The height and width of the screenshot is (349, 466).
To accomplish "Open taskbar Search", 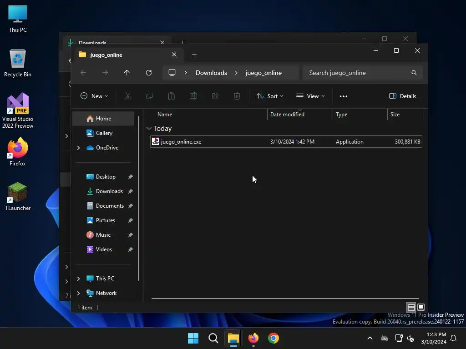I will coord(213,338).
